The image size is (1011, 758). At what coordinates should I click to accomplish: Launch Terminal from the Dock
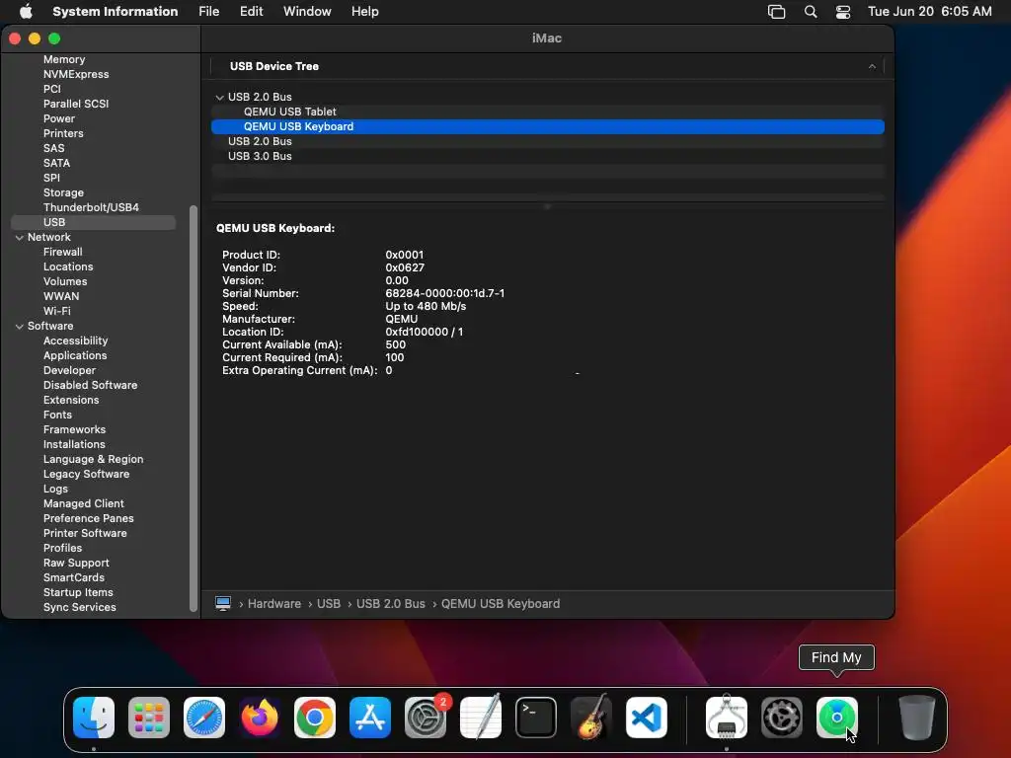click(x=536, y=718)
